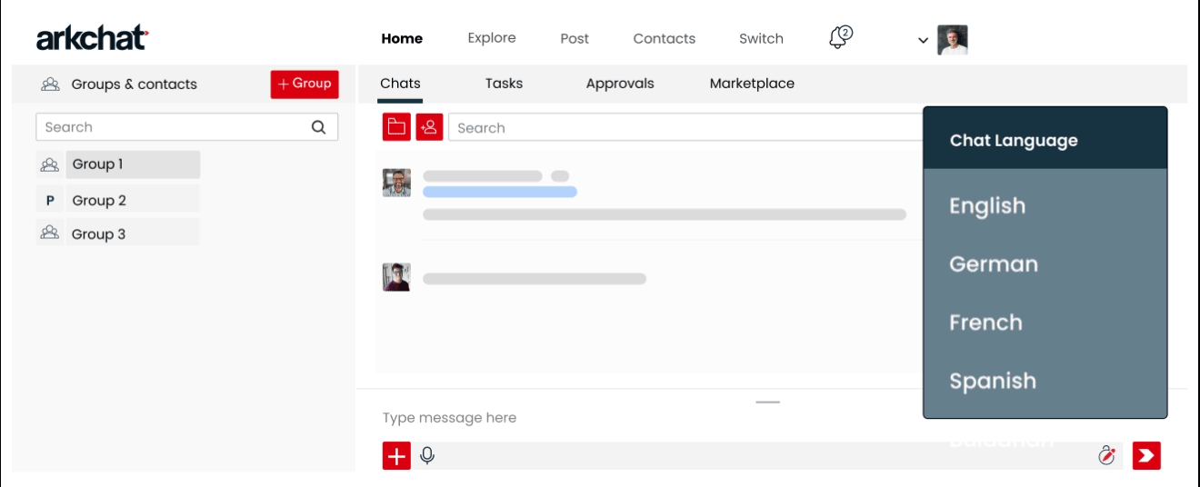This screenshot has width=1200, height=487.
Task: Click the red send arrow button
Action: 1146,455
